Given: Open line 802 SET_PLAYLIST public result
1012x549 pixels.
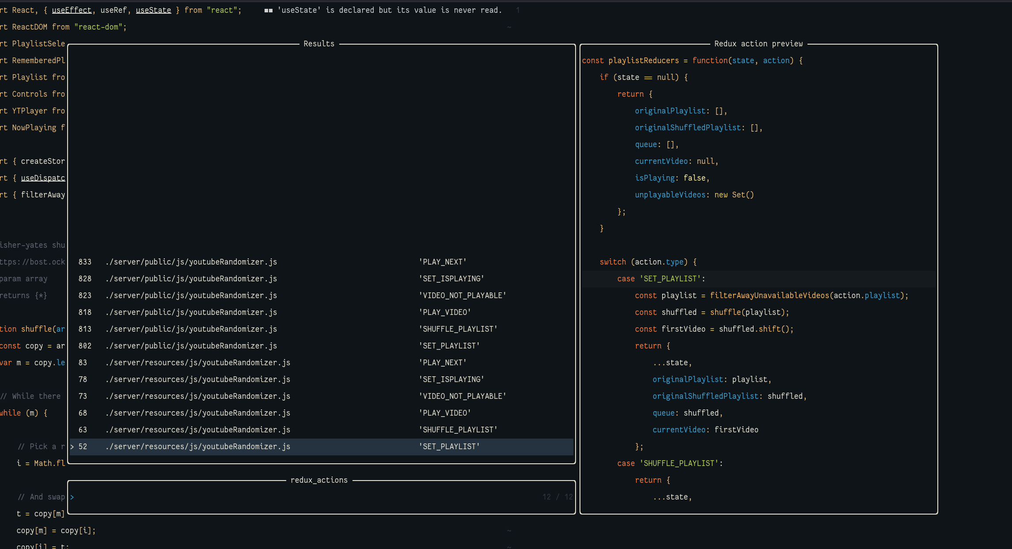Looking at the screenshot, I should (x=191, y=346).
